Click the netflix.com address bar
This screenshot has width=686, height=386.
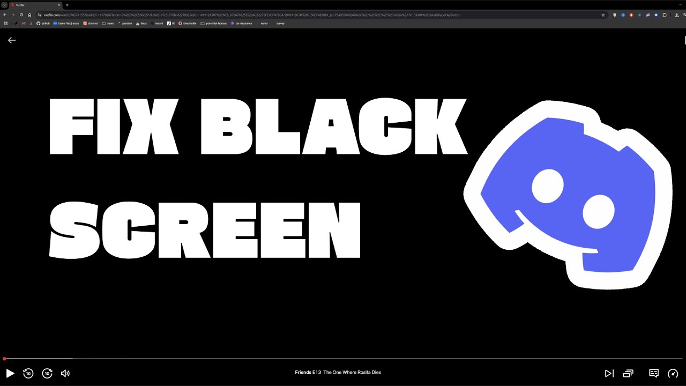pos(322,15)
